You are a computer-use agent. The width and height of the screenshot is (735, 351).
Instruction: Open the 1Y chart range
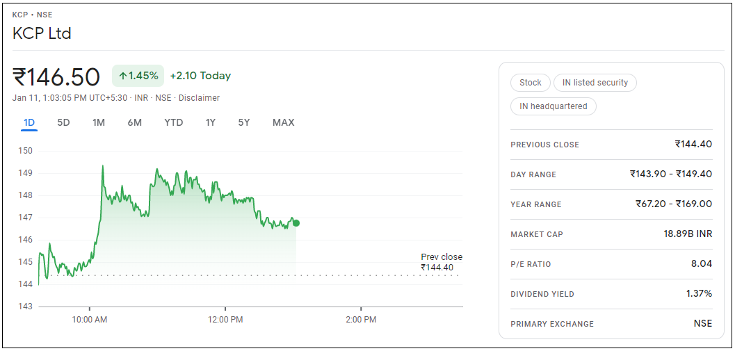(211, 123)
